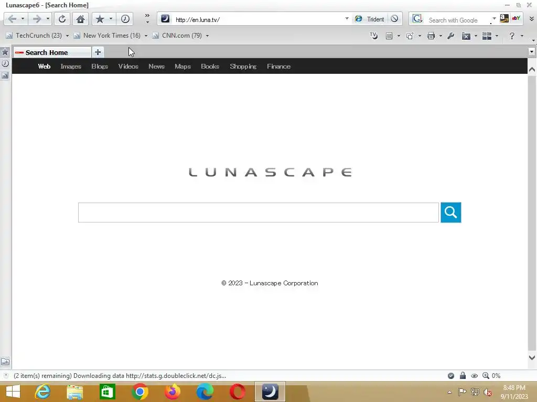Open History with the clock toolbar button
The width and height of the screenshot is (537, 402).
click(125, 19)
